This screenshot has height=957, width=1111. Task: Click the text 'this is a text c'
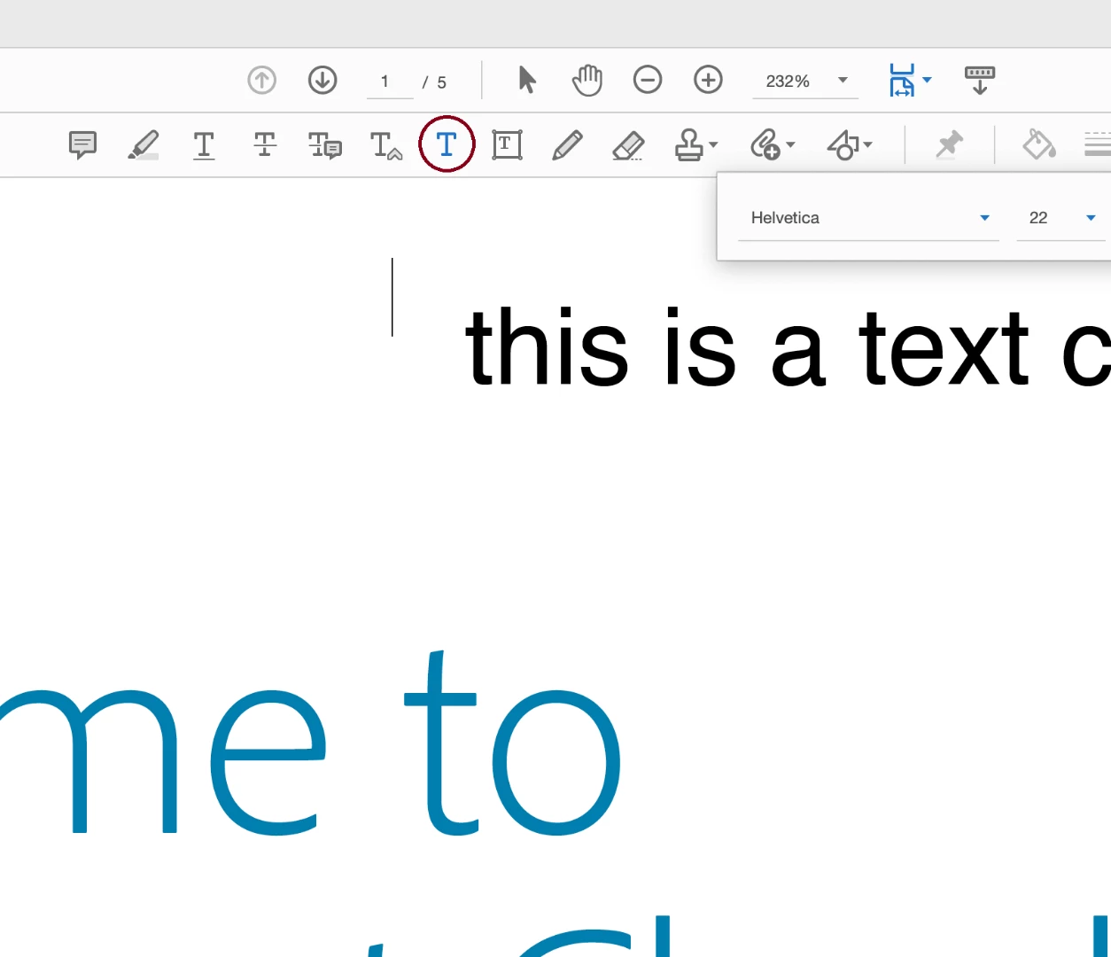coord(787,347)
